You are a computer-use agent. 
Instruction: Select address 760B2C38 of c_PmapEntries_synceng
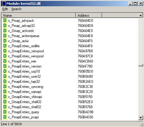(85, 87)
